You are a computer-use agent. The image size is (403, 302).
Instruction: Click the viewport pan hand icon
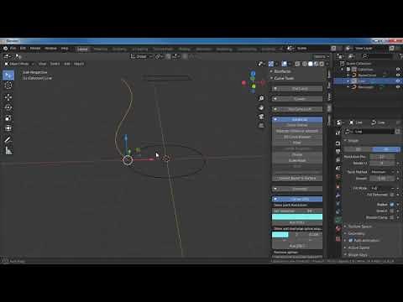coord(261,107)
